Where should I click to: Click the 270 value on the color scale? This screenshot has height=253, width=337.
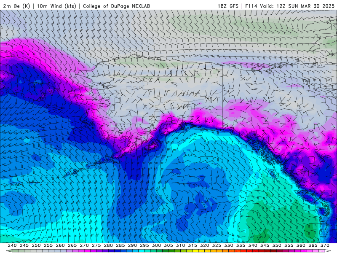84,245
